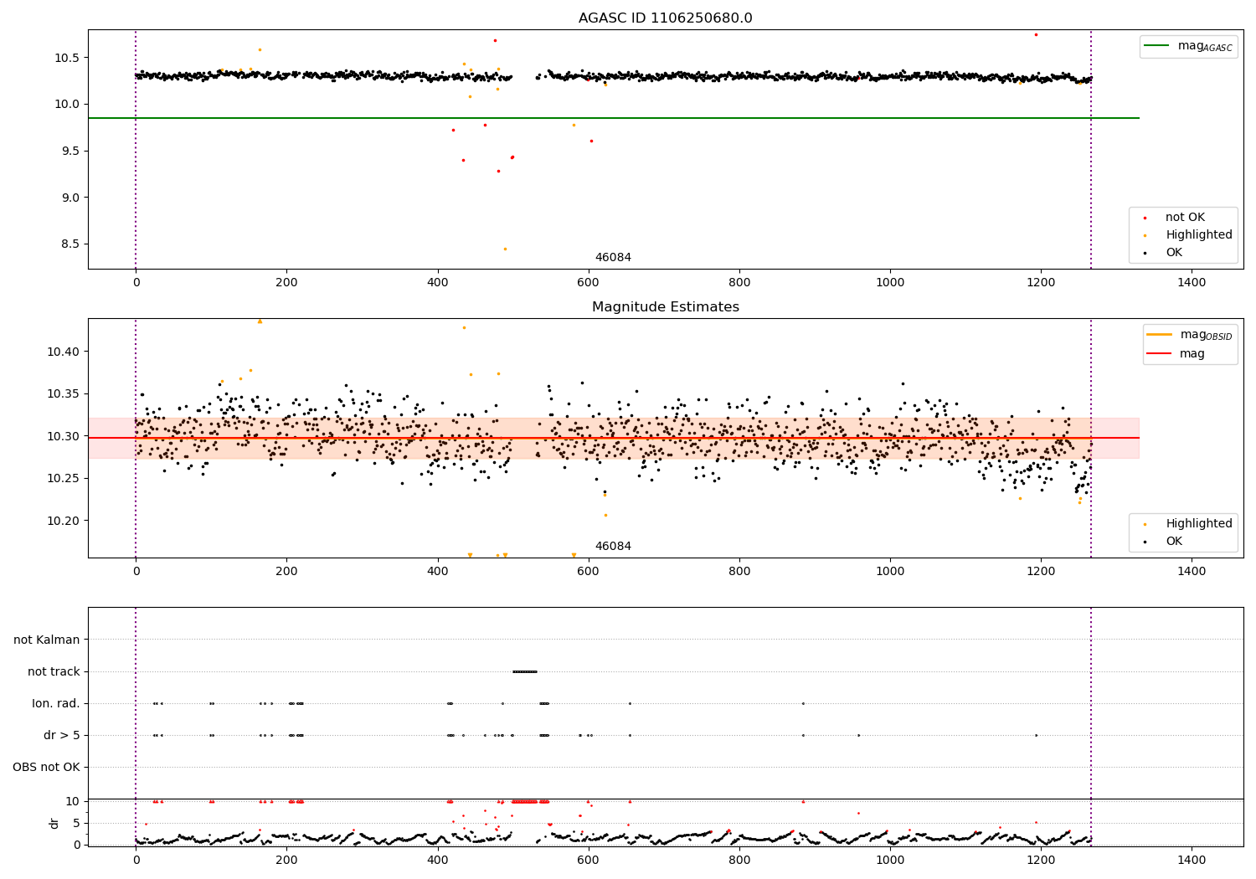Click the 46084 label in the top plot

613,258
